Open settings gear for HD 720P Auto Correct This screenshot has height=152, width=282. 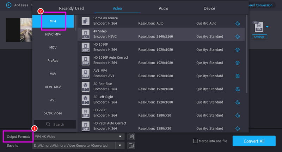click(237, 128)
